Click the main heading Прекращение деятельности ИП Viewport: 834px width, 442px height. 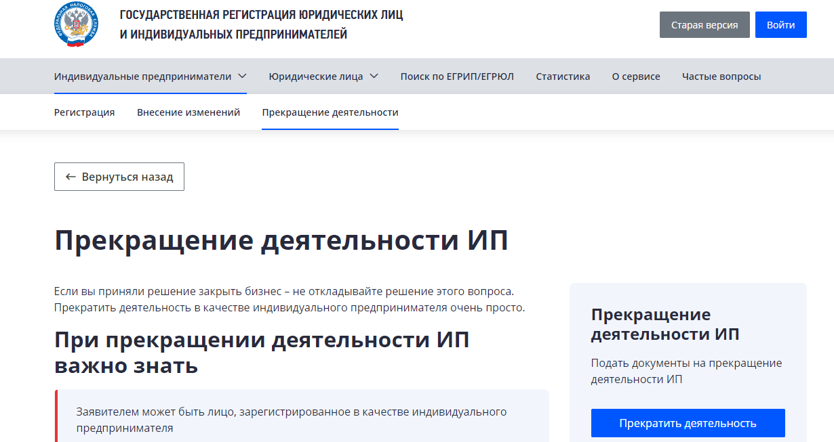coord(281,241)
